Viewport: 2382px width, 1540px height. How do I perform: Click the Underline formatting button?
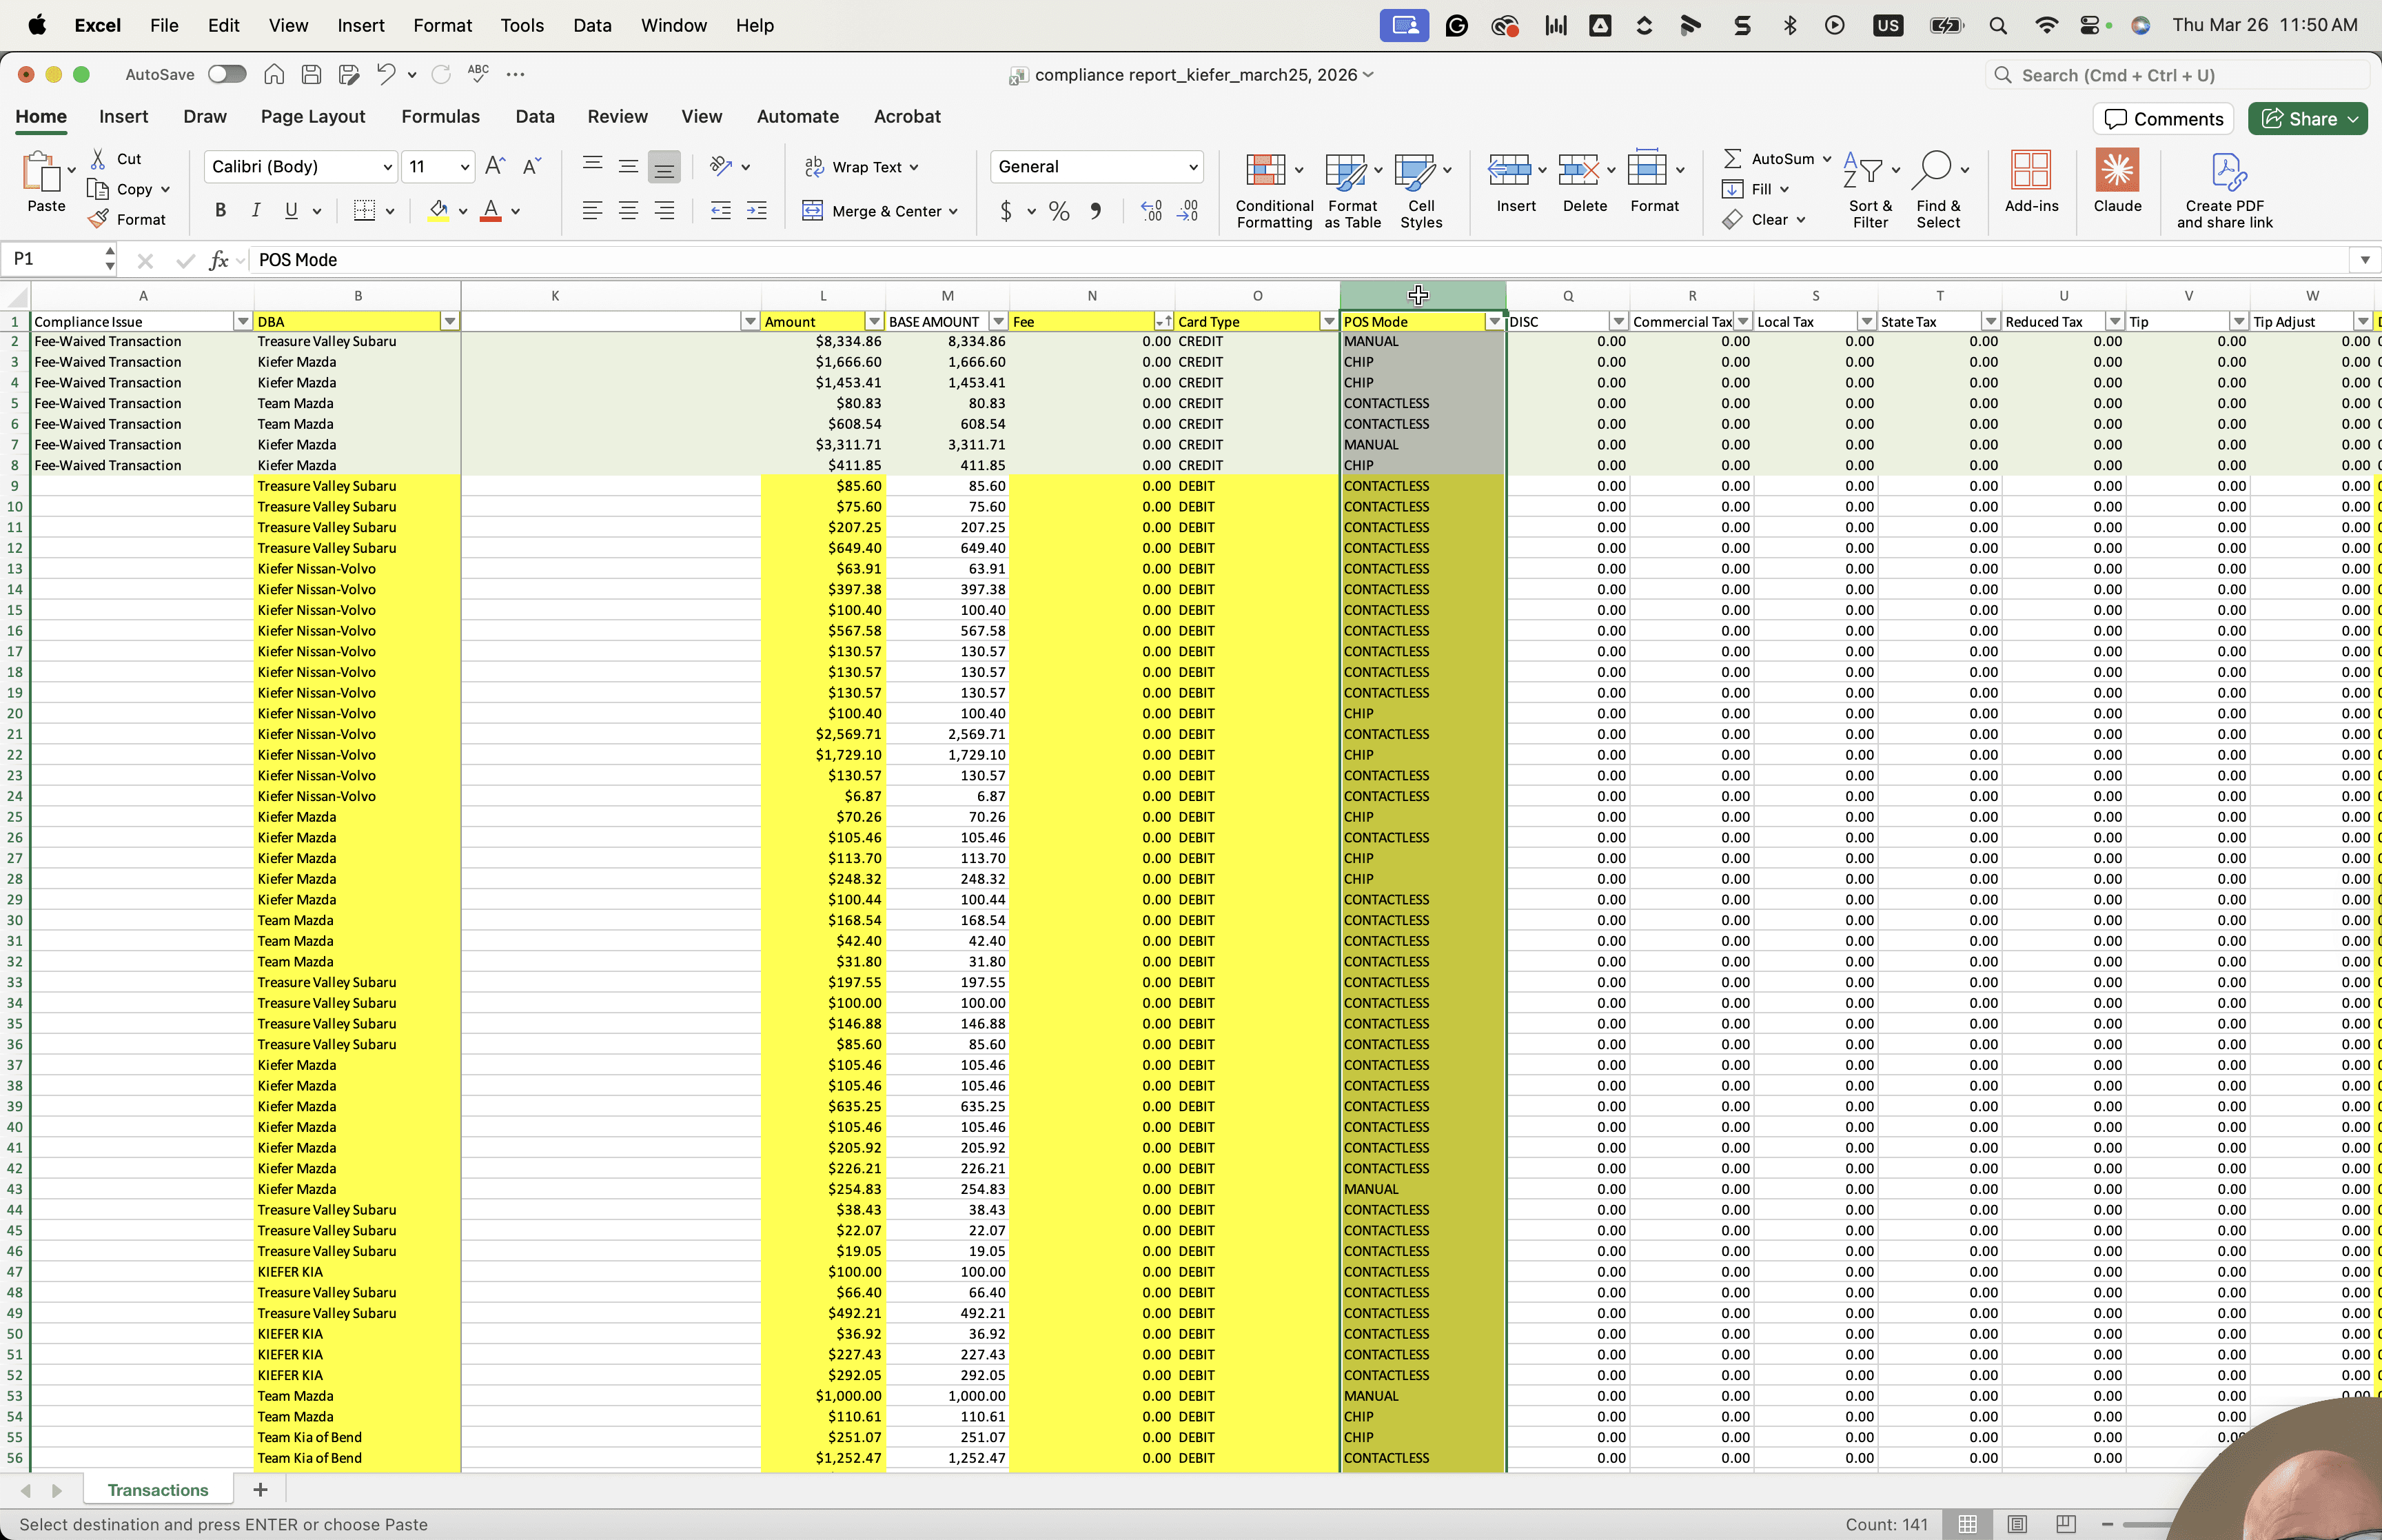[291, 210]
